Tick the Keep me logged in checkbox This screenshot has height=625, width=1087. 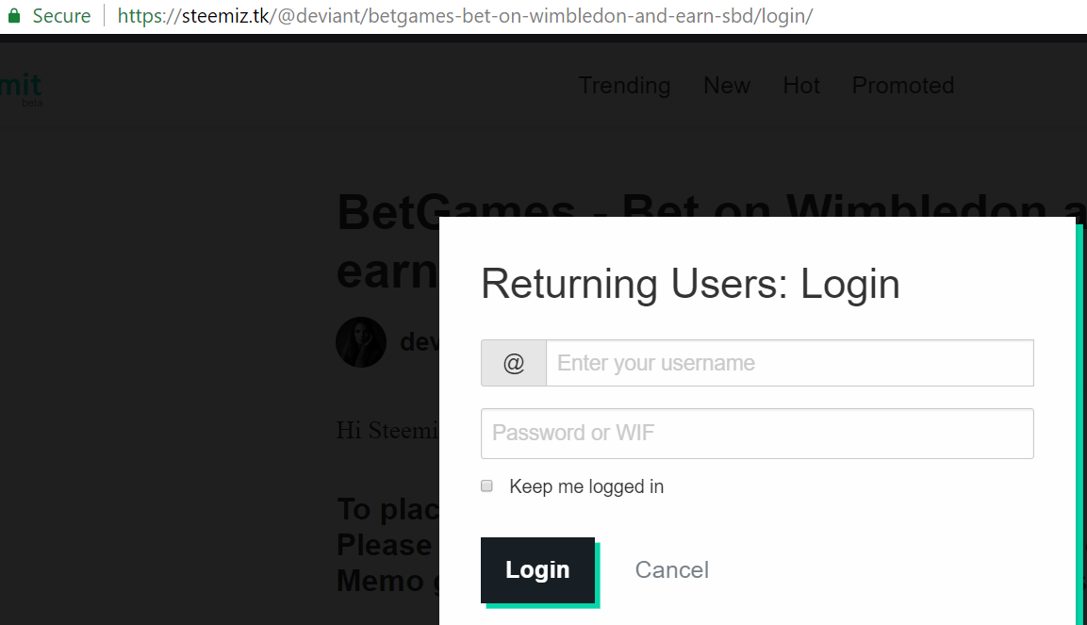click(x=486, y=485)
